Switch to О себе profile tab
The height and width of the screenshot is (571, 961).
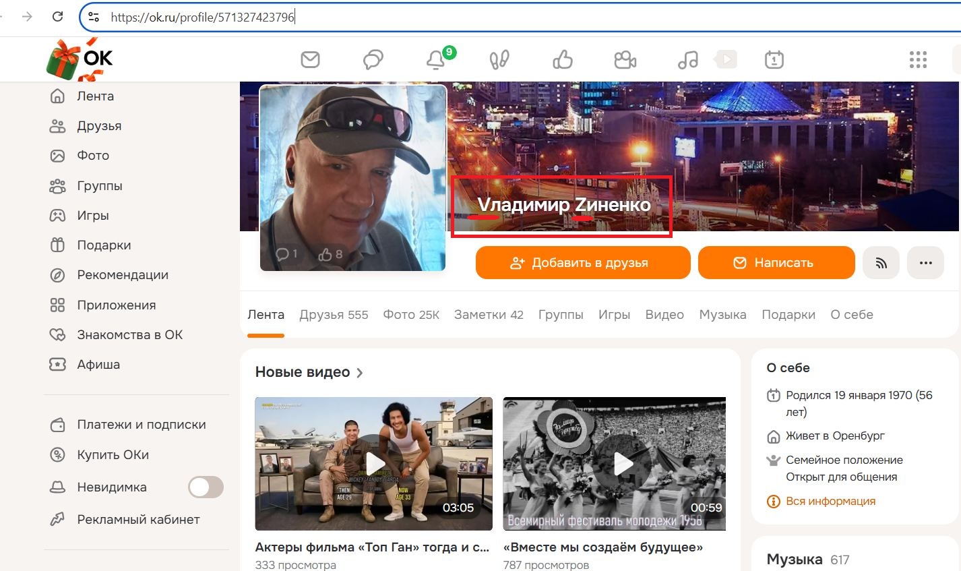coord(852,315)
